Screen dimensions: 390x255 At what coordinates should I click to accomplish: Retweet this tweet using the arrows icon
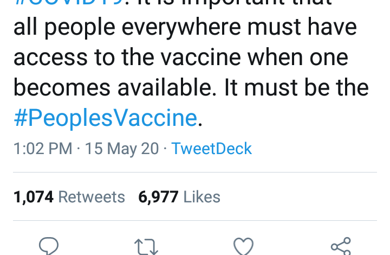pos(146,247)
